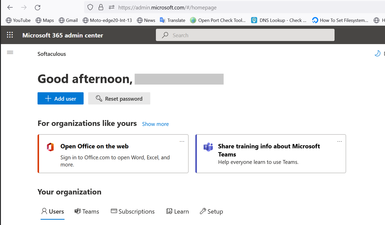Open the app launcher waffle icon

tap(10, 35)
